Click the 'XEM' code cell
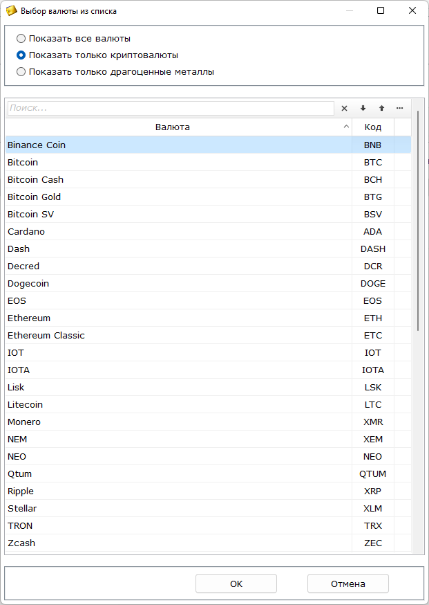Image resolution: width=429 pixels, height=605 pixels. pos(373,439)
